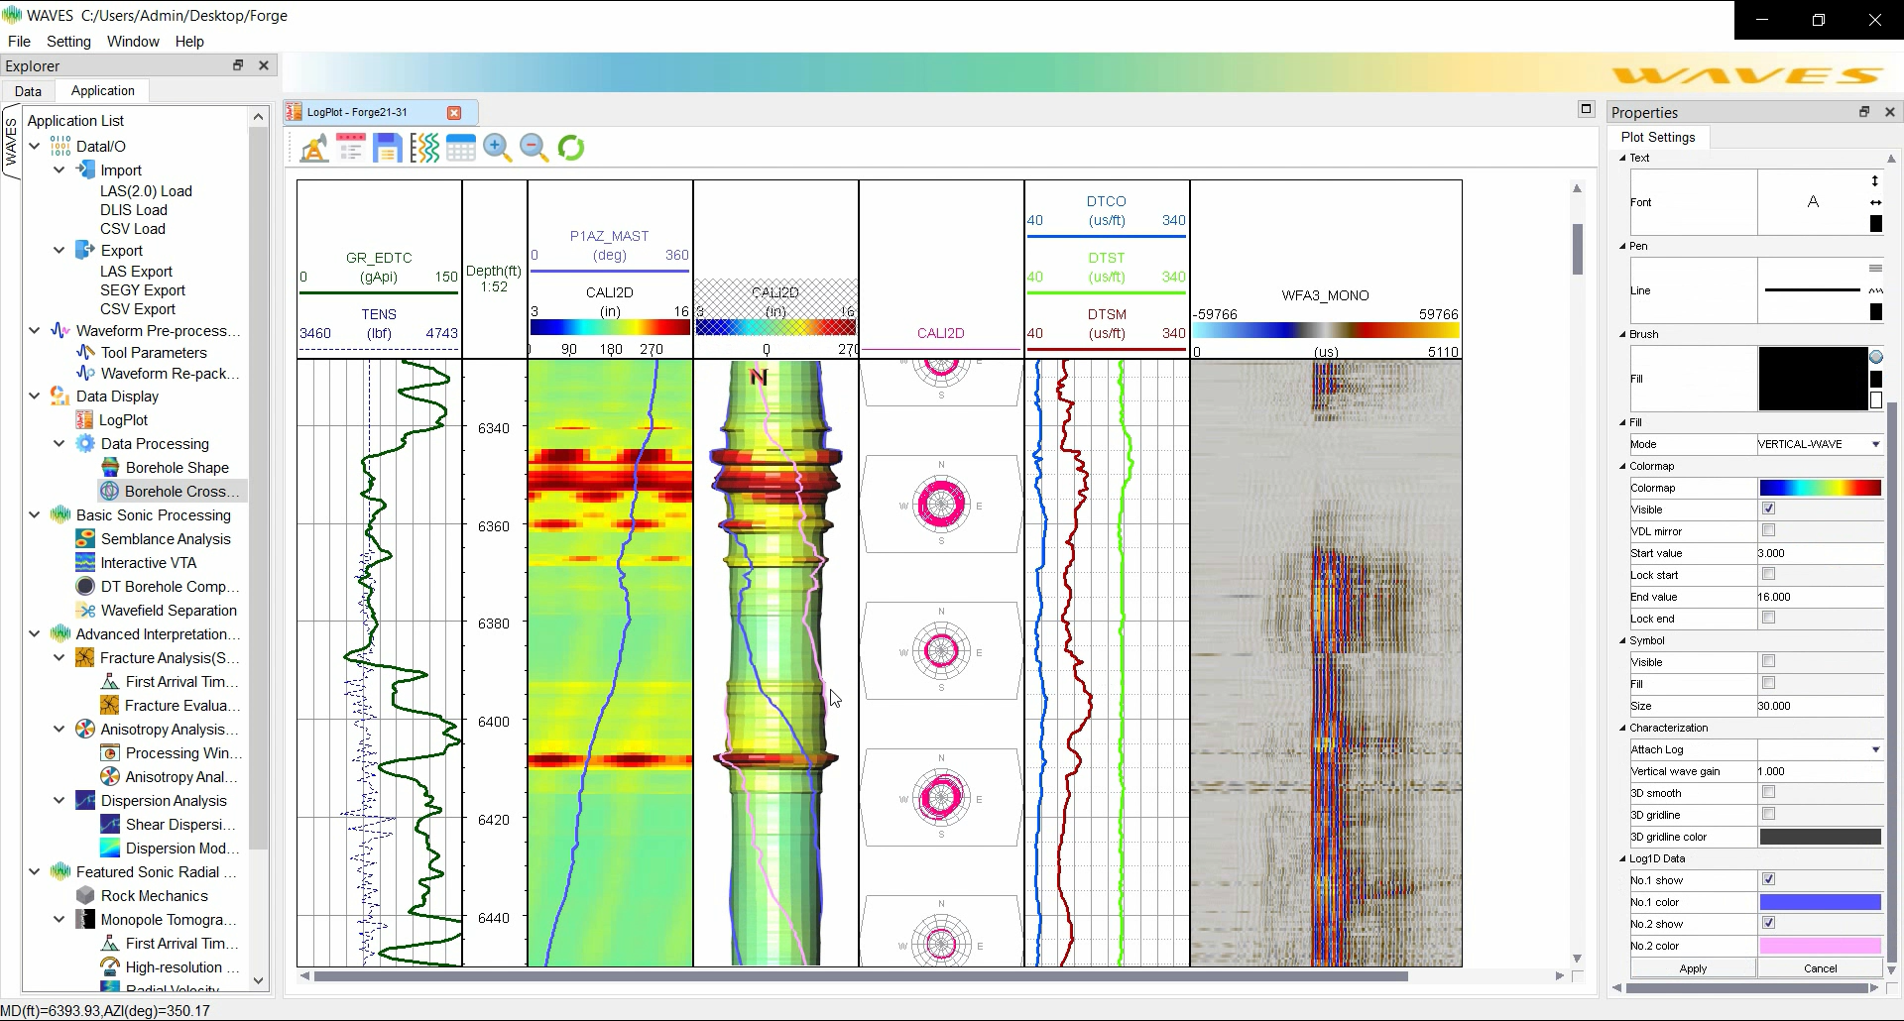Click the green refresh arrows icon
The image size is (1904, 1021).
click(x=571, y=149)
